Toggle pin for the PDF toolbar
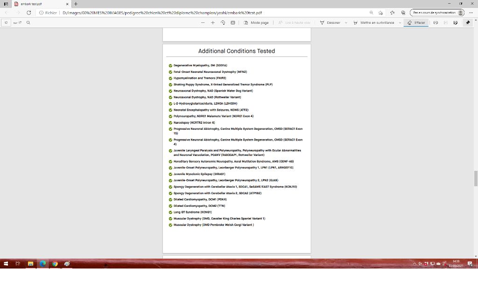 pyautogui.click(x=468, y=22)
